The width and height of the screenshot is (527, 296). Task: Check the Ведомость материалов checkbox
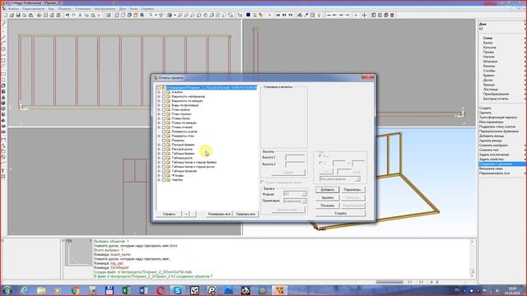[164, 96]
